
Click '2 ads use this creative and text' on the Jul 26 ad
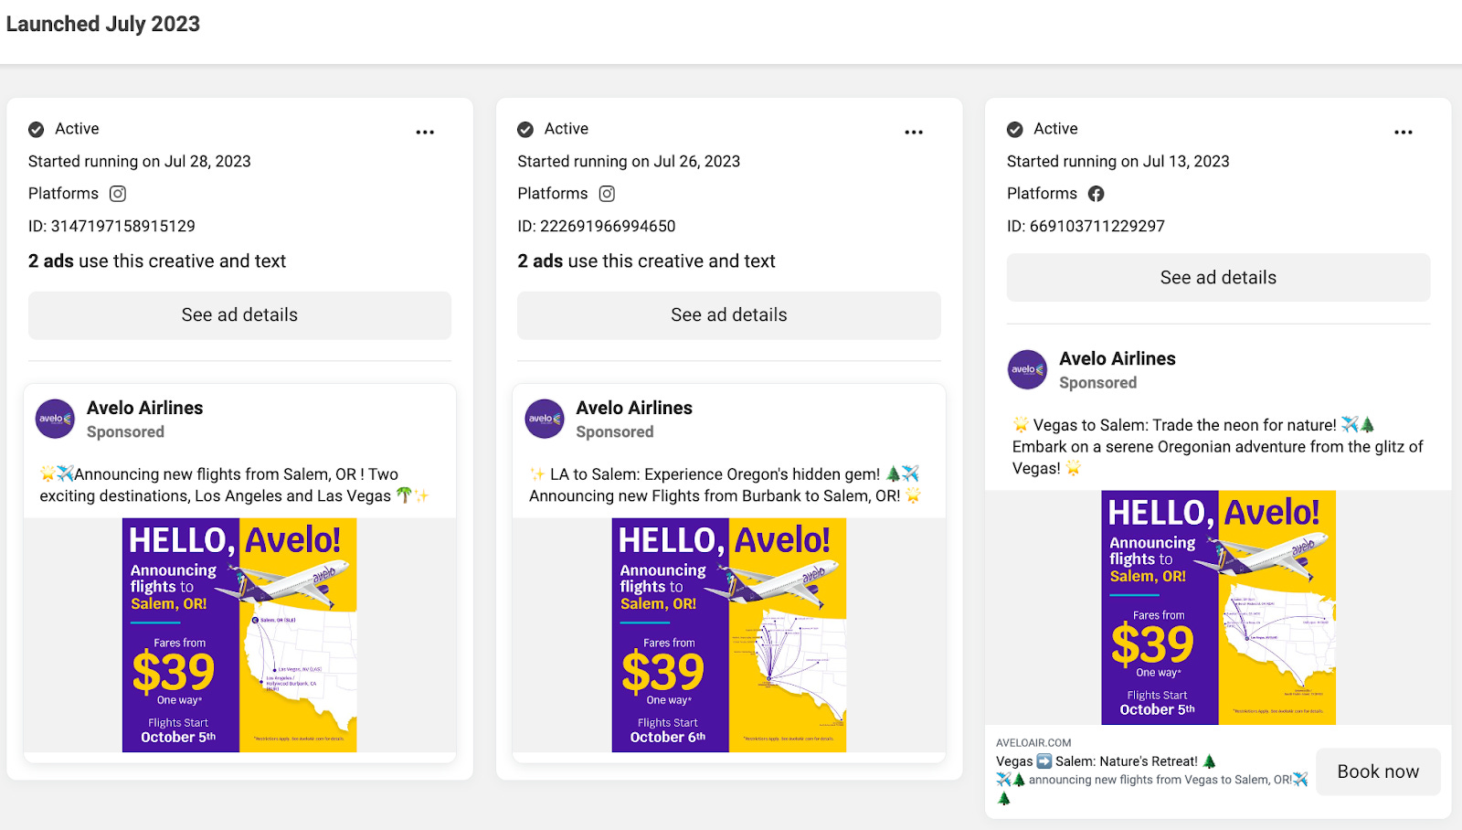pos(646,261)
